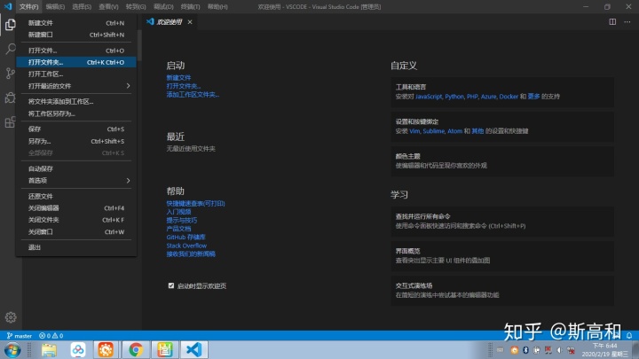Image resolution: width=639 pixels, height=359 pixels.
Task: Click the orange app taskbar icon
Action: (106, 350)
